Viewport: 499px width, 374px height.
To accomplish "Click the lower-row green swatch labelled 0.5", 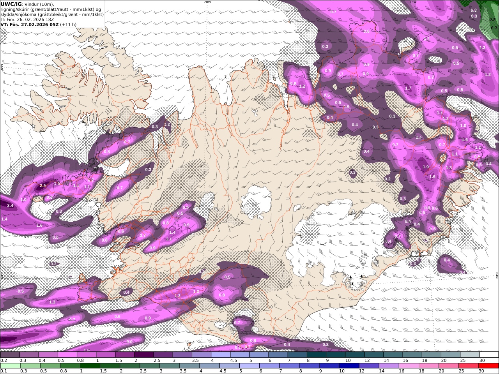I will click(50, 366).
